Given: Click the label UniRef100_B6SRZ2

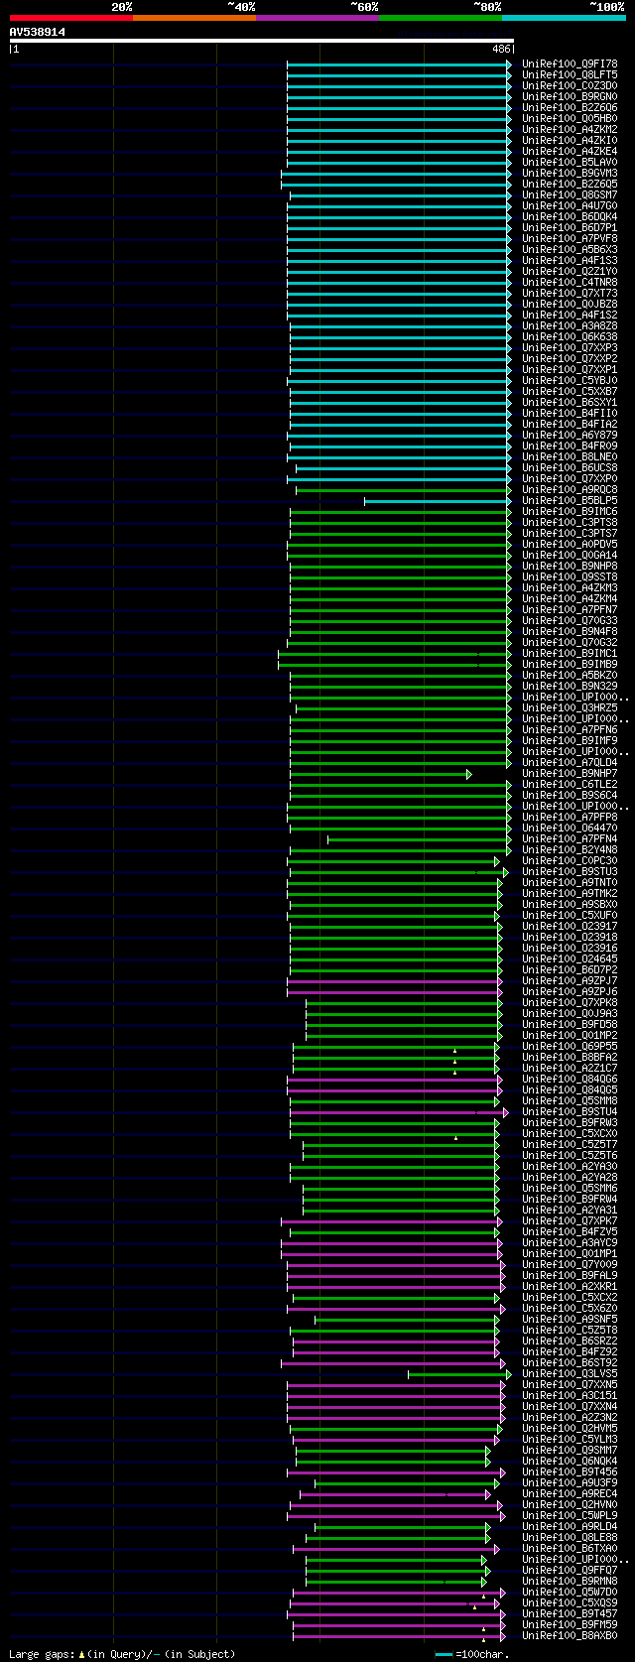Looking at the screenshot, I should (570, 1342).
